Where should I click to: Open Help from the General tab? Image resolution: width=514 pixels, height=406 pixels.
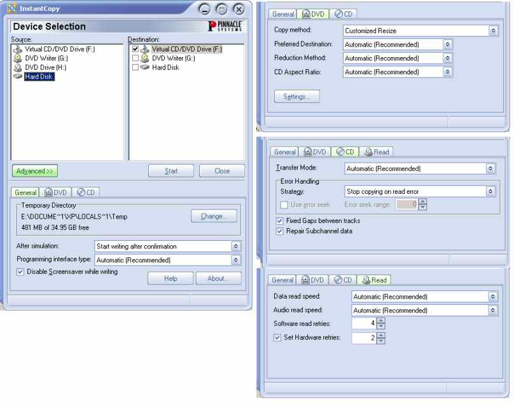point(170,278)
